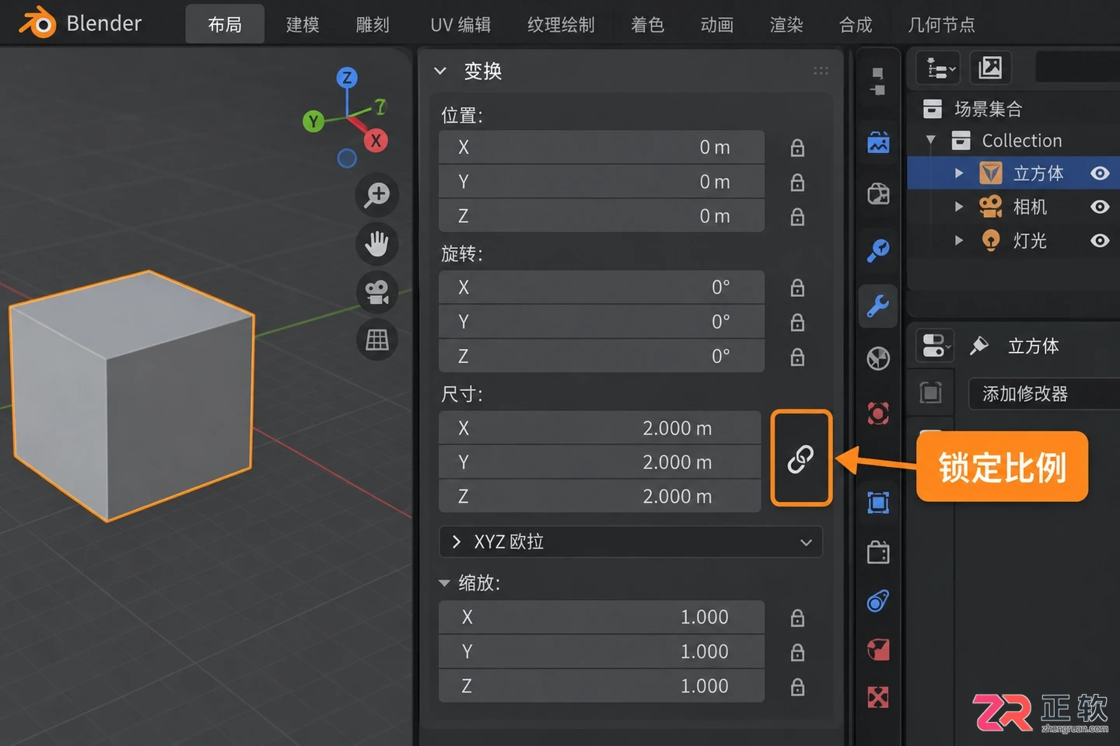Click the 添加修改器 button

point(1045,394)
